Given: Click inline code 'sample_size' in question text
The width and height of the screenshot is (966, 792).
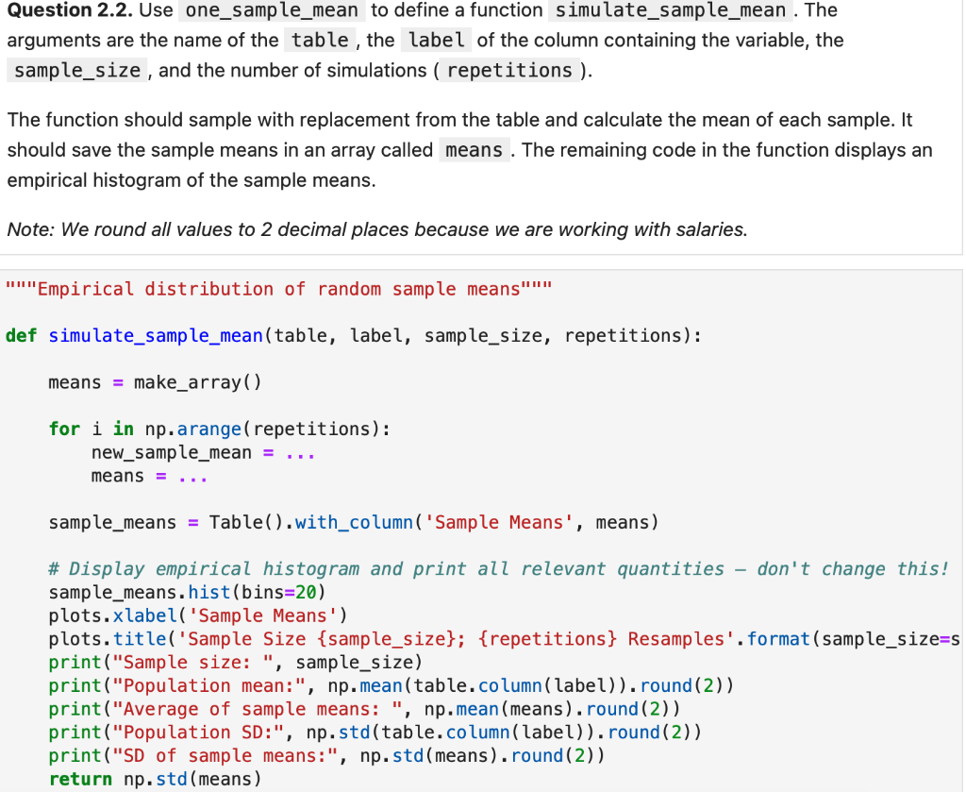Looking at the screenshot, I should coord(77,70).
